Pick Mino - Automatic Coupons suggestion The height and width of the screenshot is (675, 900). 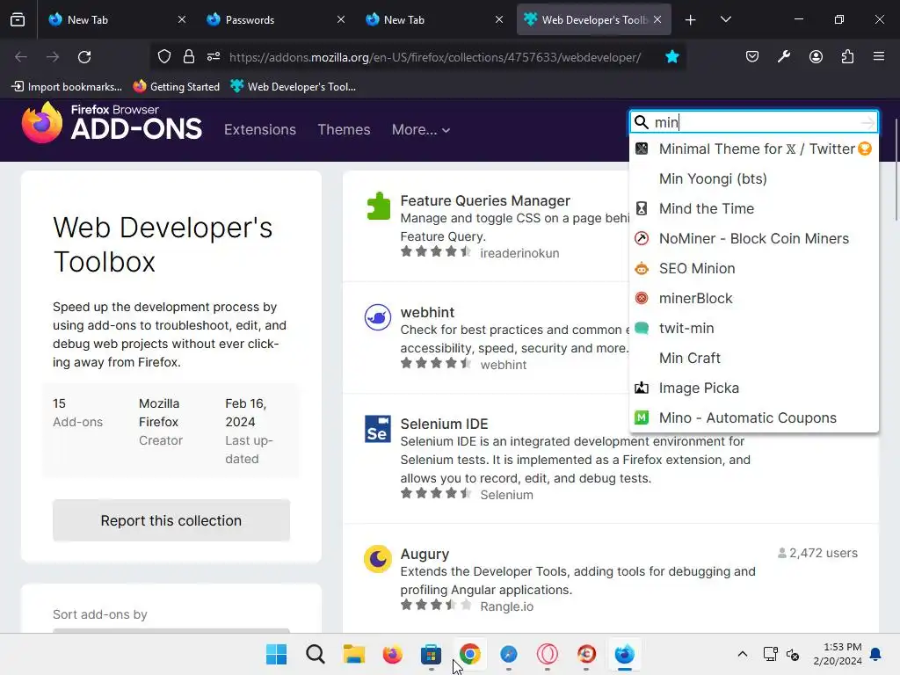(x=753, y=417)
